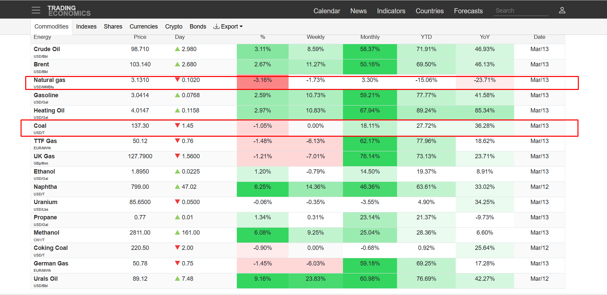
Task: Click the Export download icon
Action: (216, 26)
